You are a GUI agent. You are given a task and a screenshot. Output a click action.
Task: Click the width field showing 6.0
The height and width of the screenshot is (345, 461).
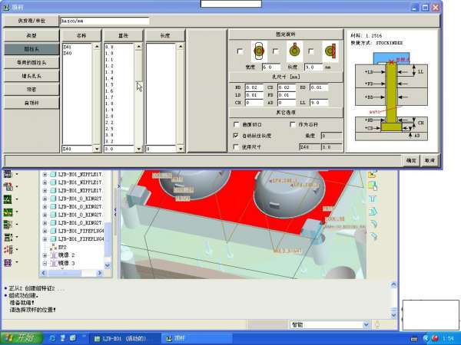point(270,67)
